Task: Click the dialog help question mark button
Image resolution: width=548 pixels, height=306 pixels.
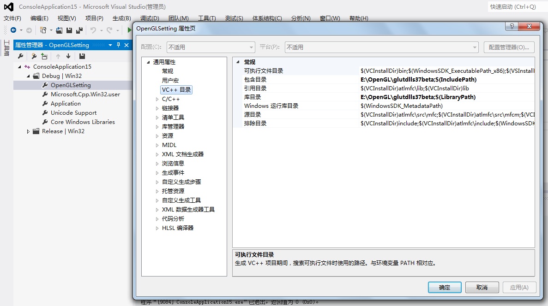Action: pos(512,27)
